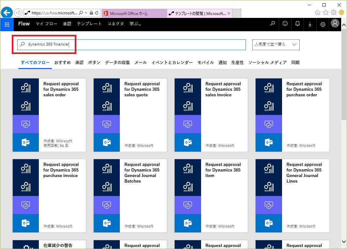This screenshot has height=249, width=347.
Task: Open the notifications bell icon
Action: 298,23
